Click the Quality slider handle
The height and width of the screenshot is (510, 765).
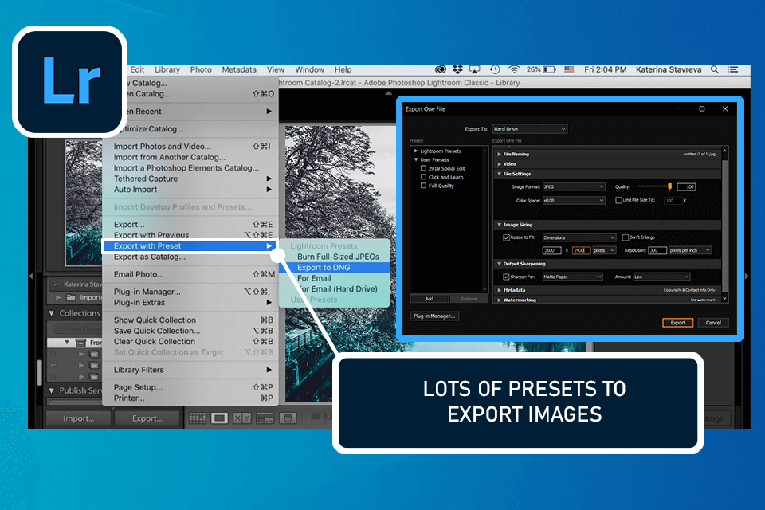(670, 186)
